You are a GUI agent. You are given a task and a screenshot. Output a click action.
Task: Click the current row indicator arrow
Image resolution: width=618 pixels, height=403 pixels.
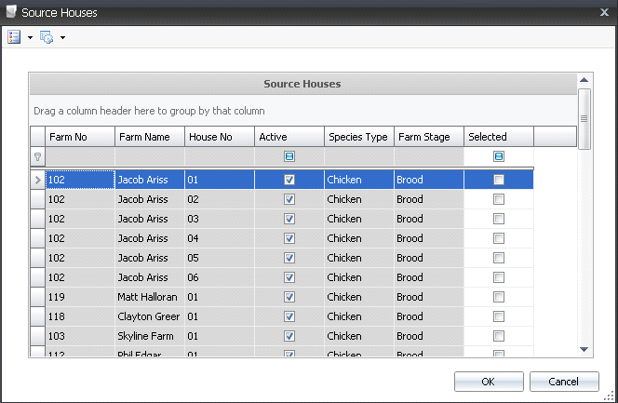pyautogui.click(x=37, y=180)
